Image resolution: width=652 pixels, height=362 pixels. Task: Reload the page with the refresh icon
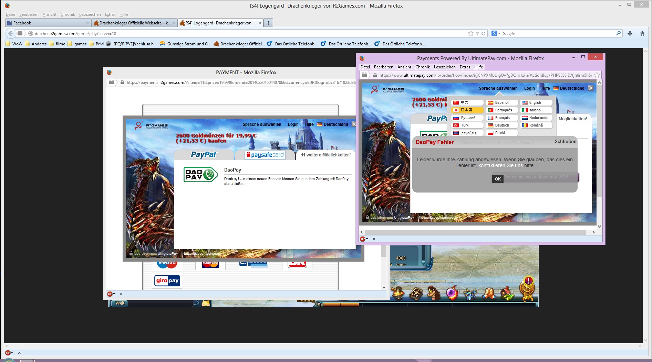pos(483,33)
